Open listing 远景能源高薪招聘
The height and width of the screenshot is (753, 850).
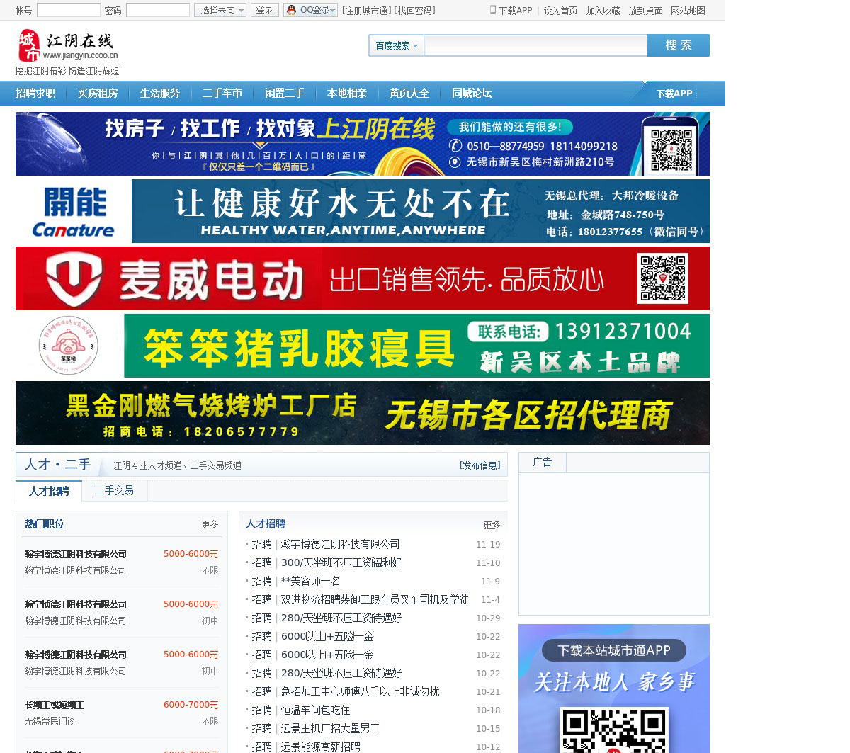[320, 747]
